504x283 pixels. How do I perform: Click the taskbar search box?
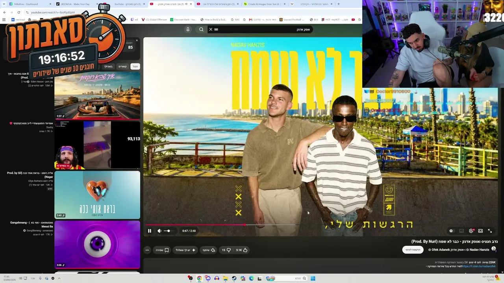coord(286,278)
